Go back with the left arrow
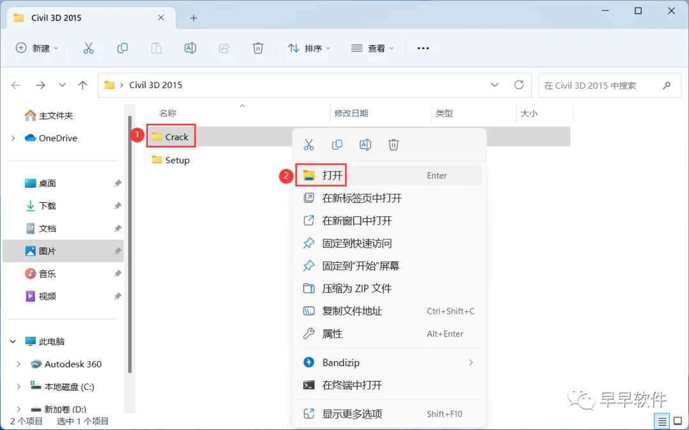This screenshot has width=689, height=430. pos(16,85)
